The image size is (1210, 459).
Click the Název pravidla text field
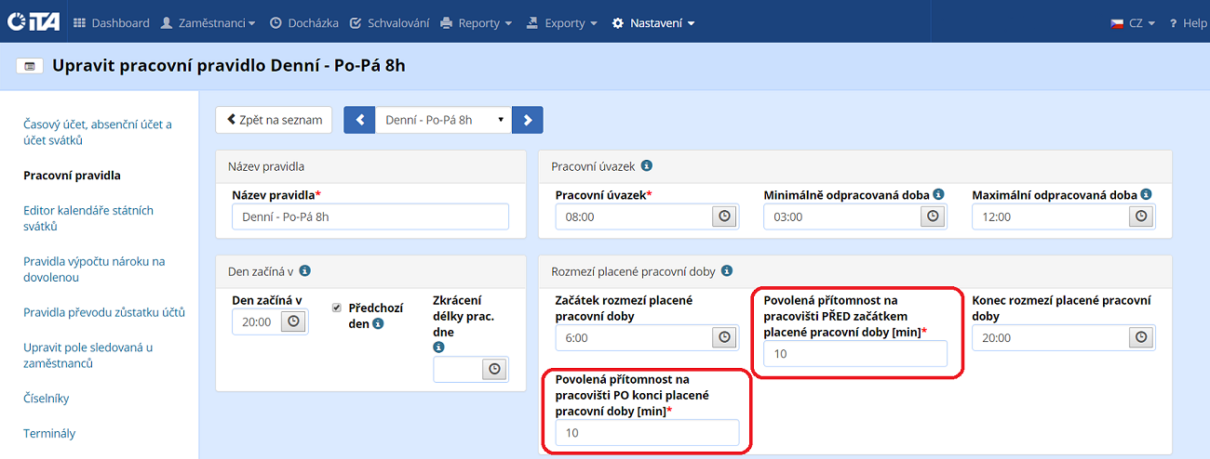(x=370, y=216)
